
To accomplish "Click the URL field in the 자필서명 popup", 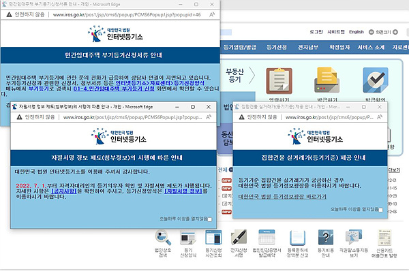I will [x=132, y=117].
